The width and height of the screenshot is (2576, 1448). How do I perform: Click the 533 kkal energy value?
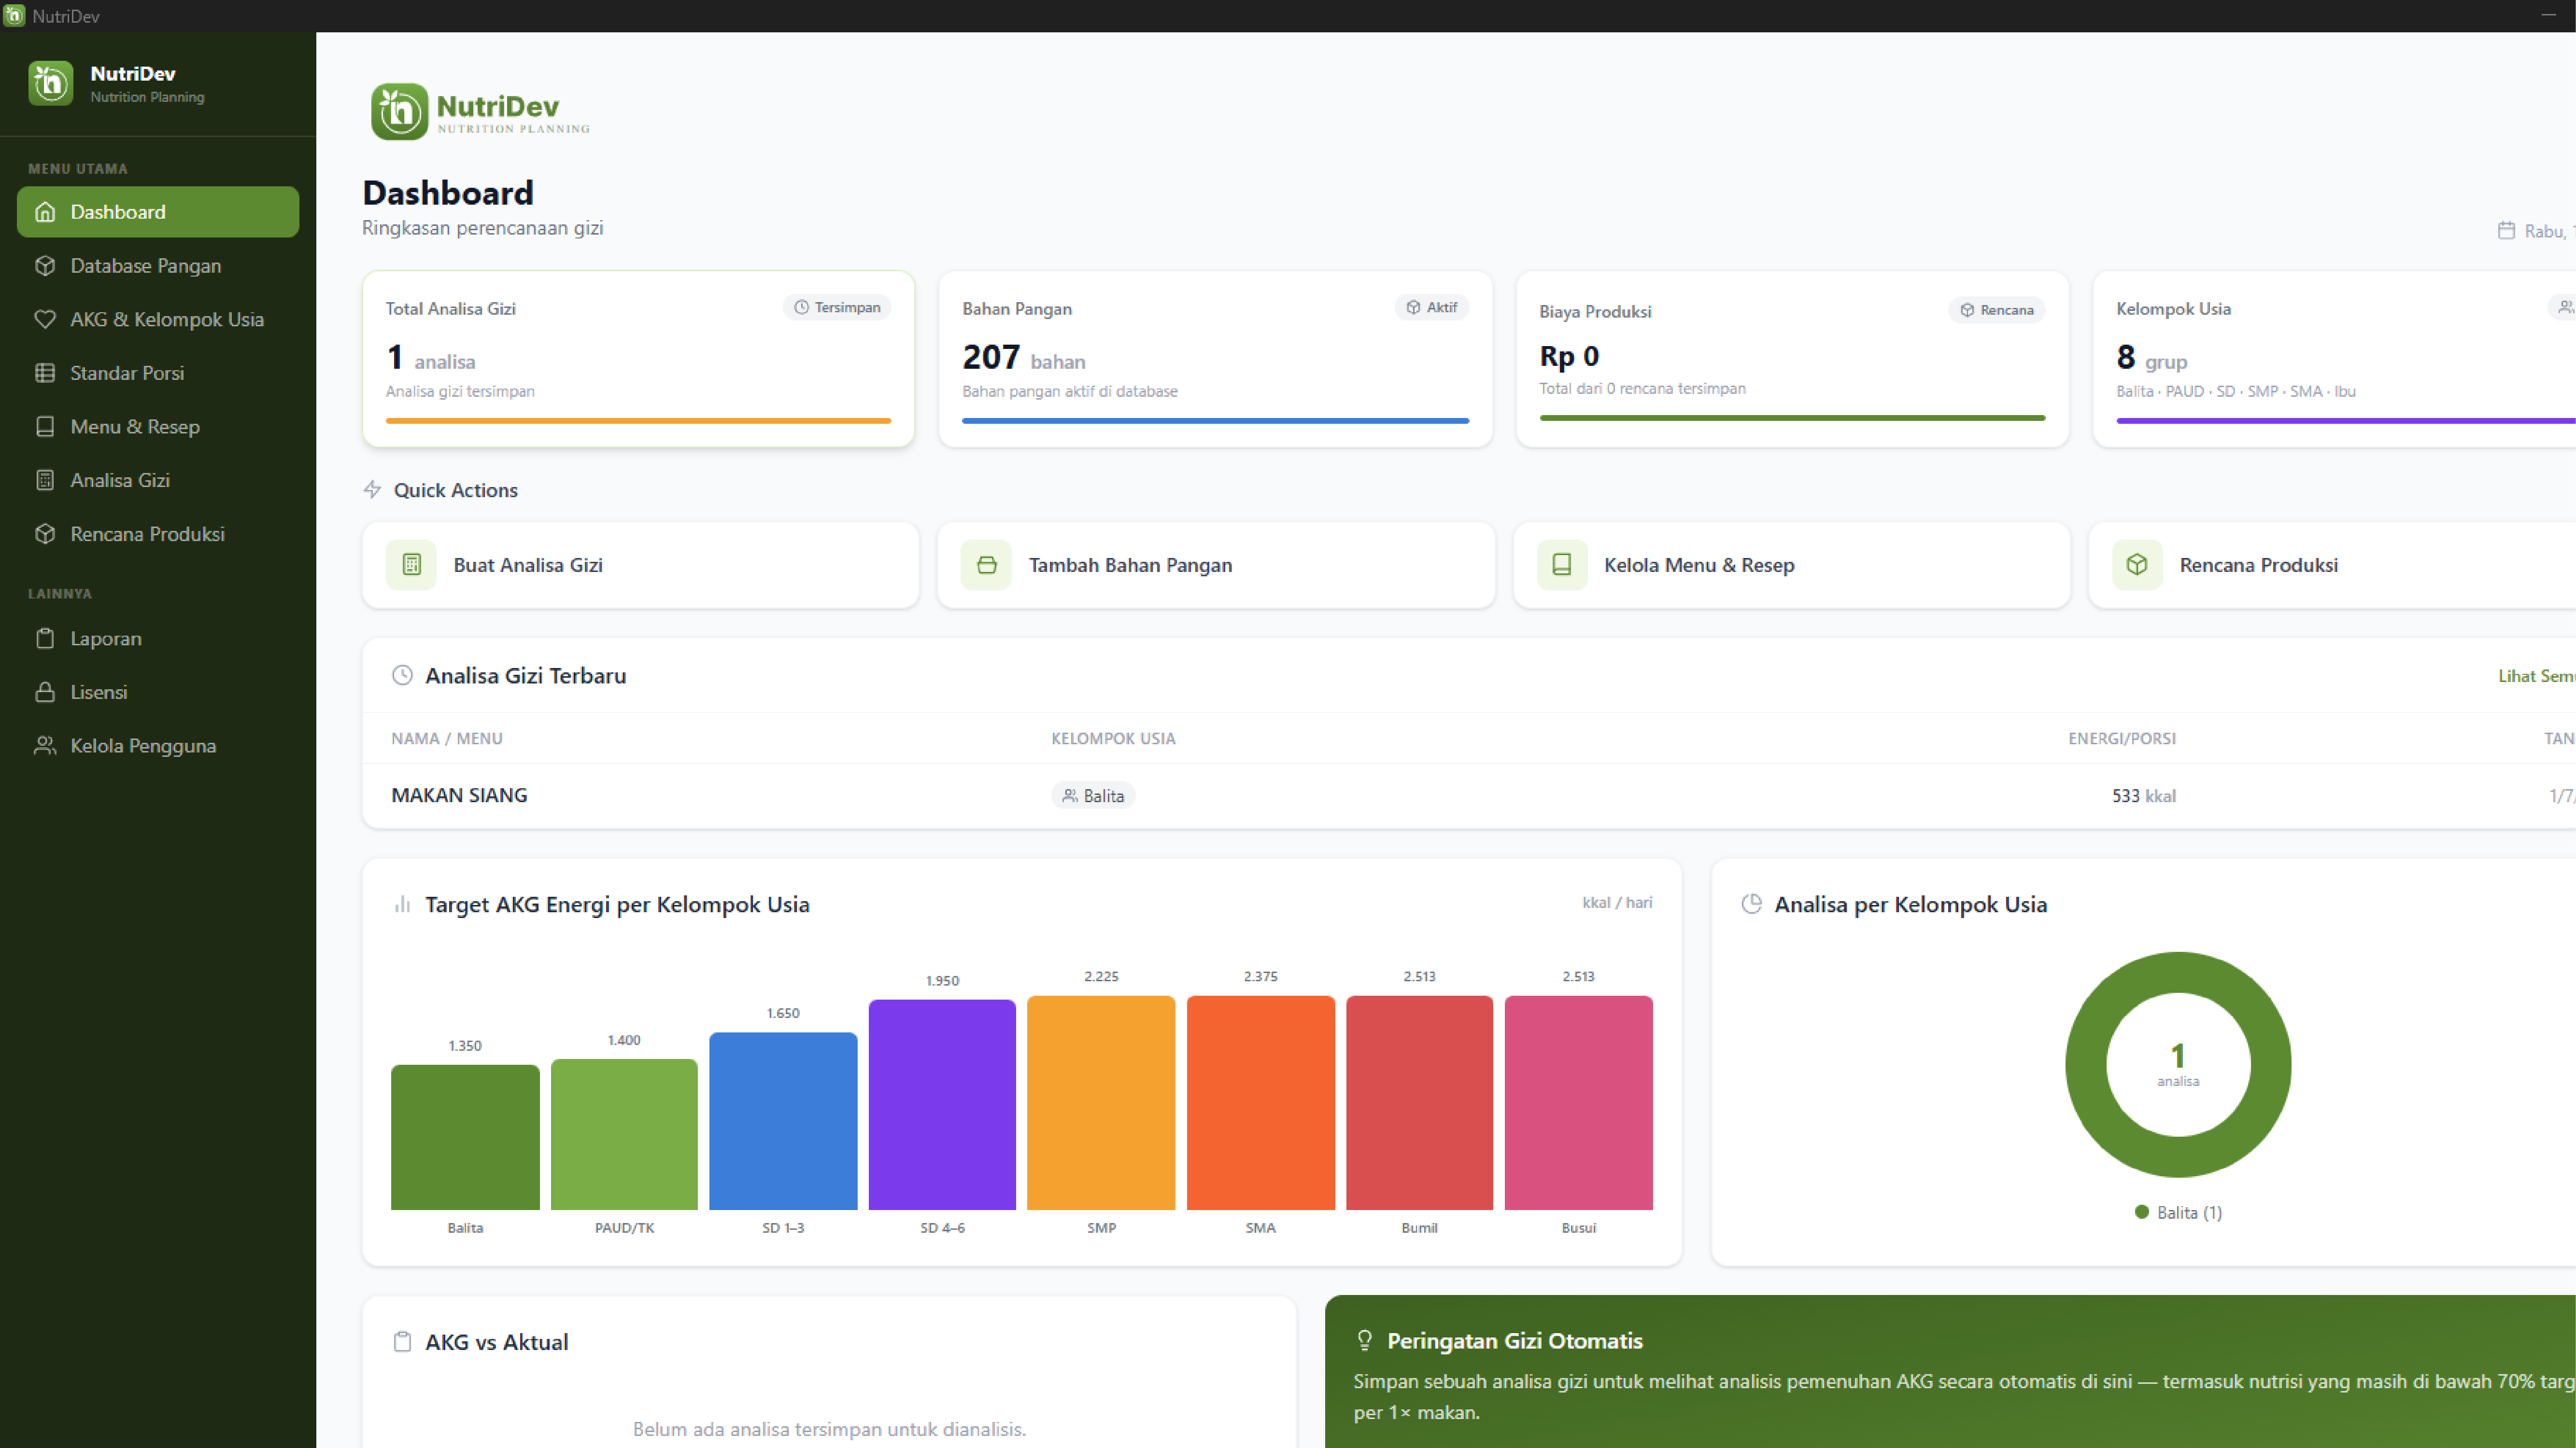click(x=2144, y=796)
